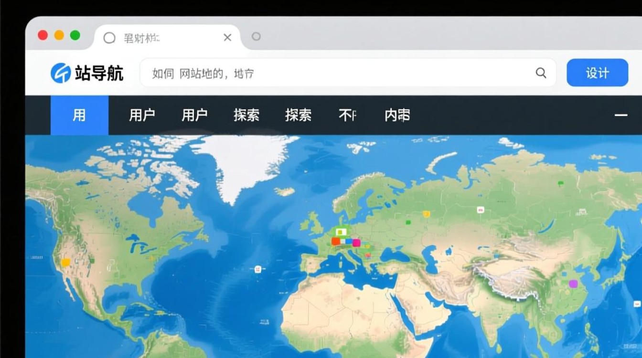The height and width of the screenshot is (358, 642).
Task: Click the 站导航 site title text
Action: click(99, 73)
